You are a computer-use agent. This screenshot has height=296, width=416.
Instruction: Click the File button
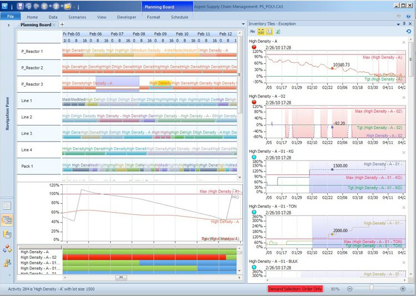[x=11, y=17]
